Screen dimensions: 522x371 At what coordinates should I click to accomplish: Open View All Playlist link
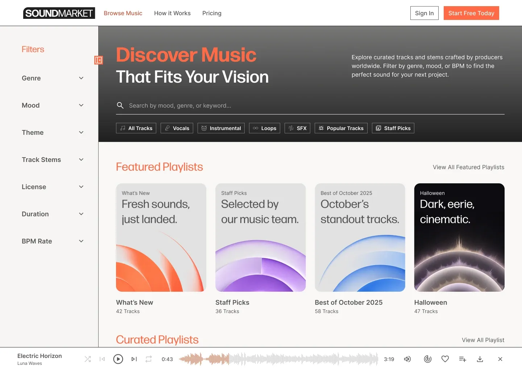coord(483,340)
